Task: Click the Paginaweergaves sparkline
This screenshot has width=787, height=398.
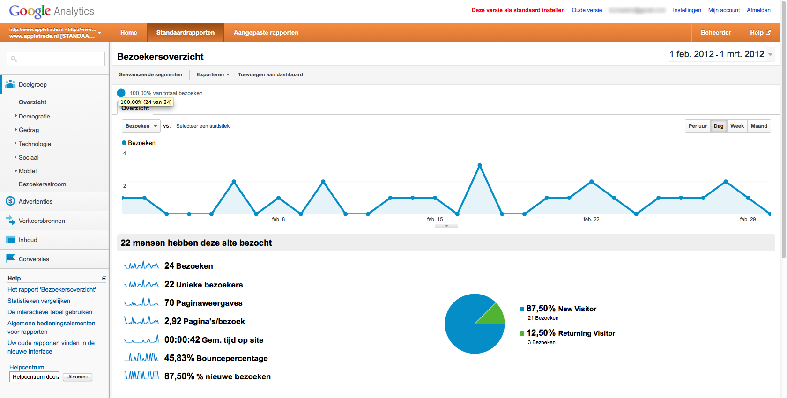Action: click(x=141, y=302)
